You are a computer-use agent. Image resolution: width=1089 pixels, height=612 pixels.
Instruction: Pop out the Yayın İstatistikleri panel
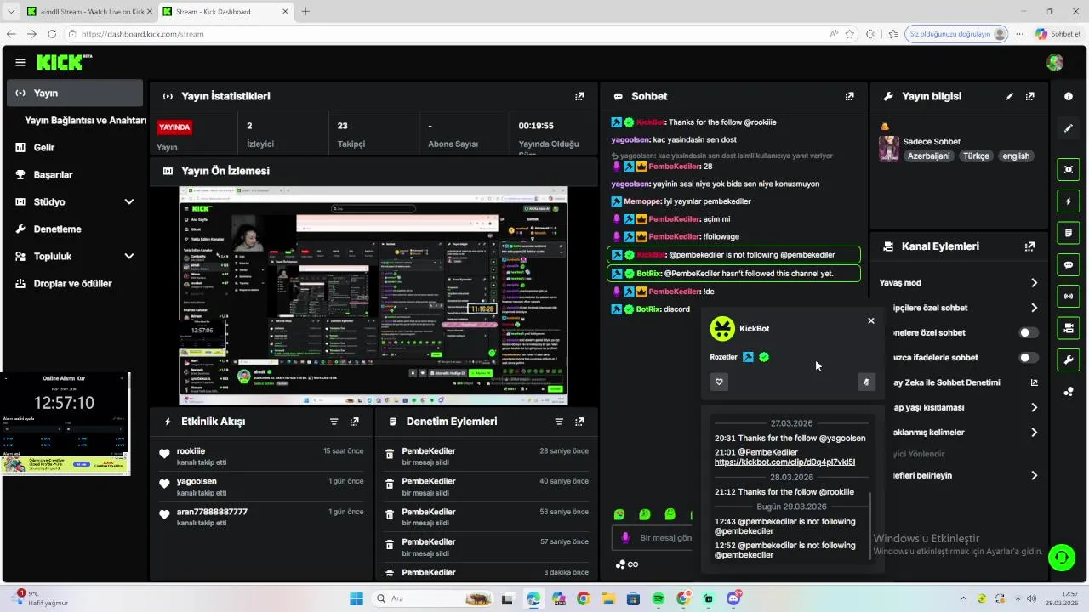[579, 97]
